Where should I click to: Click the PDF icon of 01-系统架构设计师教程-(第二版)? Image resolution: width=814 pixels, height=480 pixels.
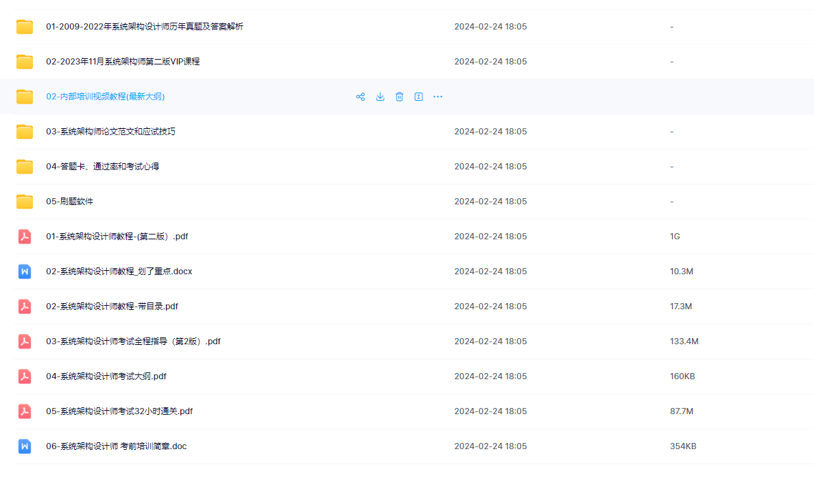(x=25, y=237)
